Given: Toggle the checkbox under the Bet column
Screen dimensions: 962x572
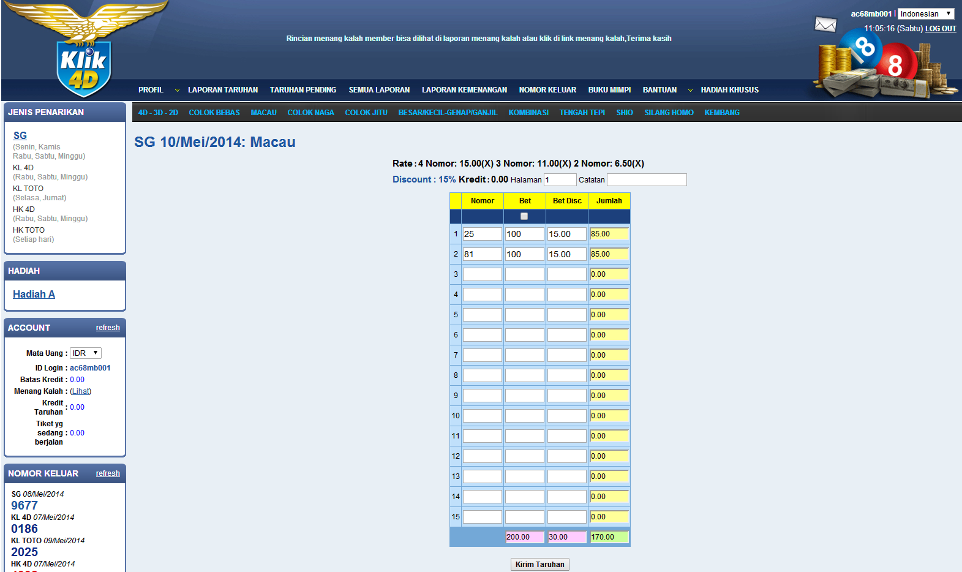Looking at the screenshot, I should [x=524, y=216].
